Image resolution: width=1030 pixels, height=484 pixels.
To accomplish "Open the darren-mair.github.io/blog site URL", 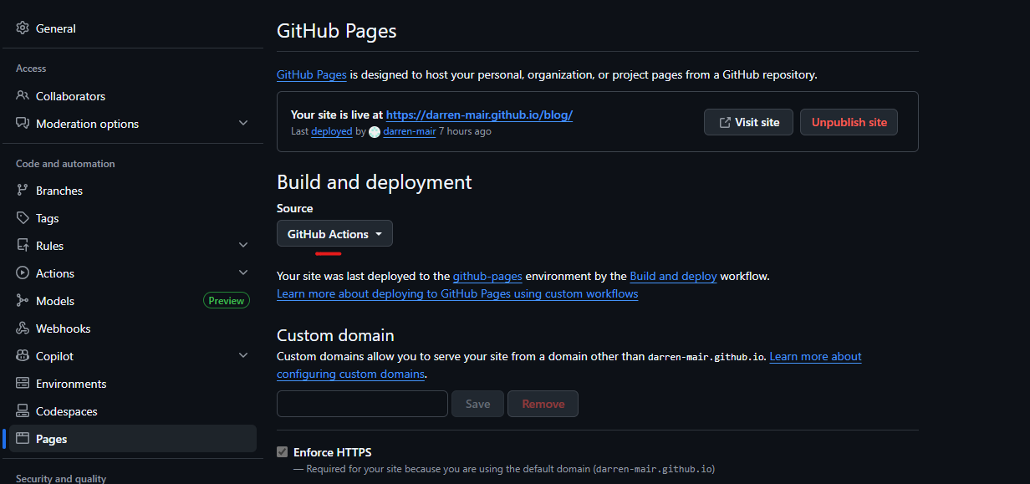I will (480, 115).
